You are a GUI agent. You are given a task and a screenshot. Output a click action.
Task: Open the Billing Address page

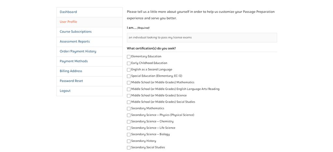click(89, 71)
